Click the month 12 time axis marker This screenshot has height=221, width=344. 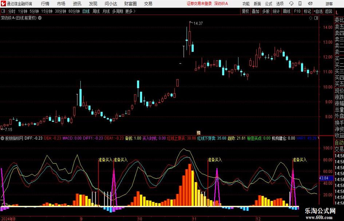[x=258, y=218]
